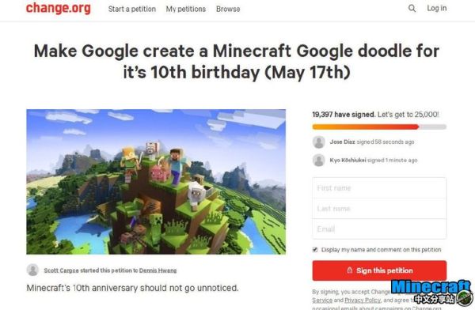Viewport: 475px width, 310px height.
Task: Click Scott Cargos's profile avatar
Action: [x=32, y=270]
